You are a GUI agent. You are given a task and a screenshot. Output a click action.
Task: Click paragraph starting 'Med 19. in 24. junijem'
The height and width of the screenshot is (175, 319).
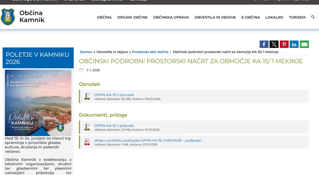(x=38, y=145)
